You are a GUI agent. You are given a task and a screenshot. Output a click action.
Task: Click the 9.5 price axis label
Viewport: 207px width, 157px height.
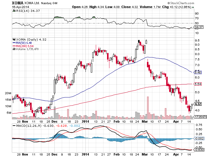pos(197,40)
